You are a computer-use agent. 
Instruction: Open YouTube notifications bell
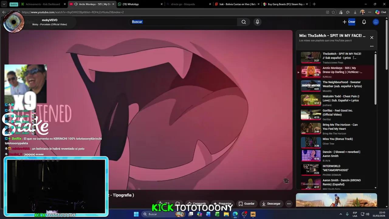[364, 22]
